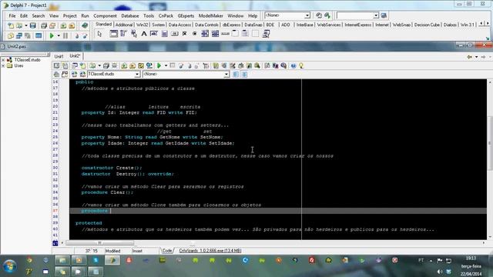Image resolution: width=493 pixels, height=277 pixels.
Task: Open the Run dropdown arrow in editor toolbar
Action: pos(166,65)
